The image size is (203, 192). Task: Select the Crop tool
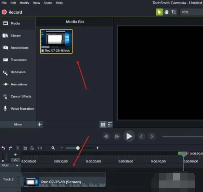pos(173,12)
